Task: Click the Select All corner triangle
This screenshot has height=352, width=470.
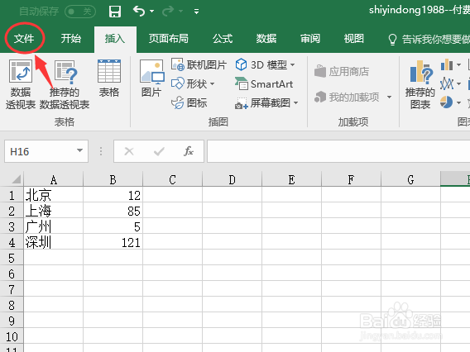Action: (17, 179)
